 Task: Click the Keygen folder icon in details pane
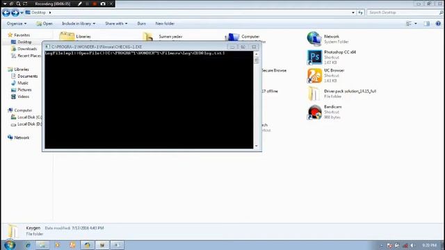point(13,231)
